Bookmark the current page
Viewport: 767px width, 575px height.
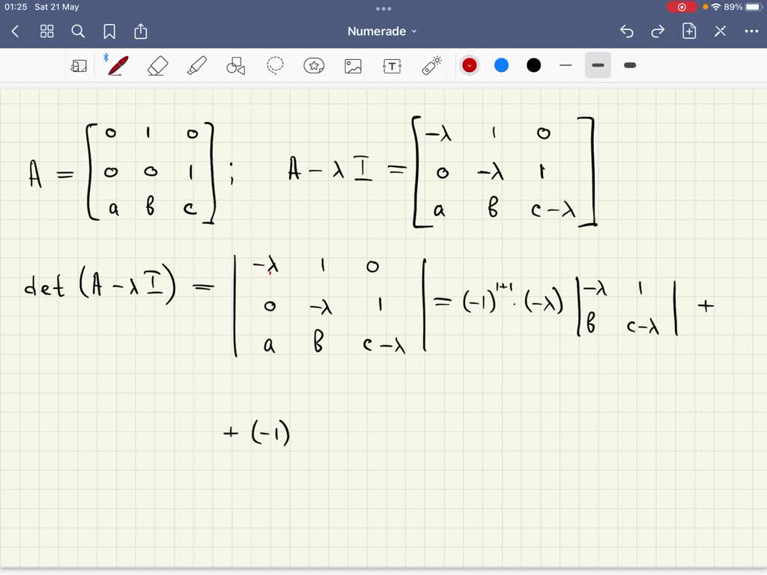click(109, 31)
